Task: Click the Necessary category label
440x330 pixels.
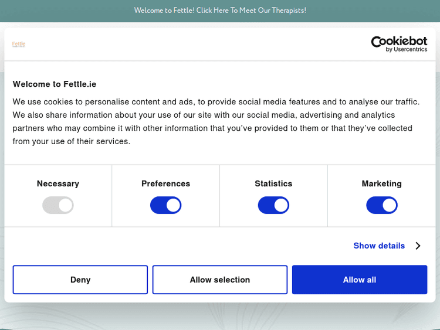Action: tap(57, 183)
